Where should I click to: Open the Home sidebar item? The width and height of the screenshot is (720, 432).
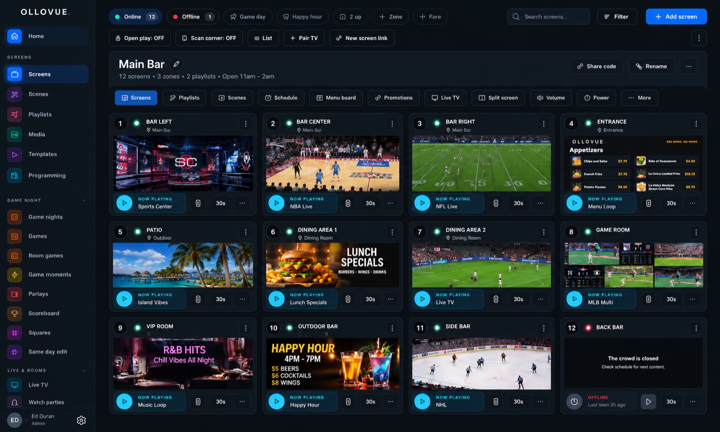46,36
